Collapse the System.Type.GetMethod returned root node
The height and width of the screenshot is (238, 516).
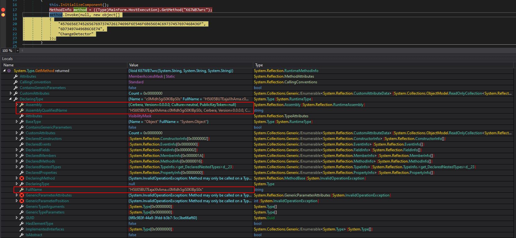coord(4,71)
